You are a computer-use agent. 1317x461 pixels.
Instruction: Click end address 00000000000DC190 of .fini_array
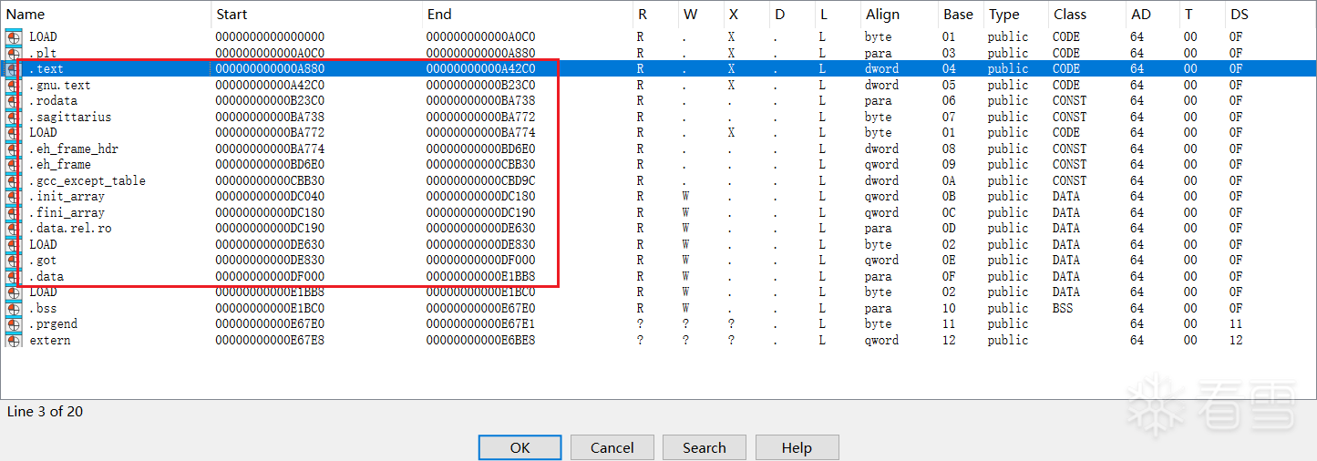(480, 212)
